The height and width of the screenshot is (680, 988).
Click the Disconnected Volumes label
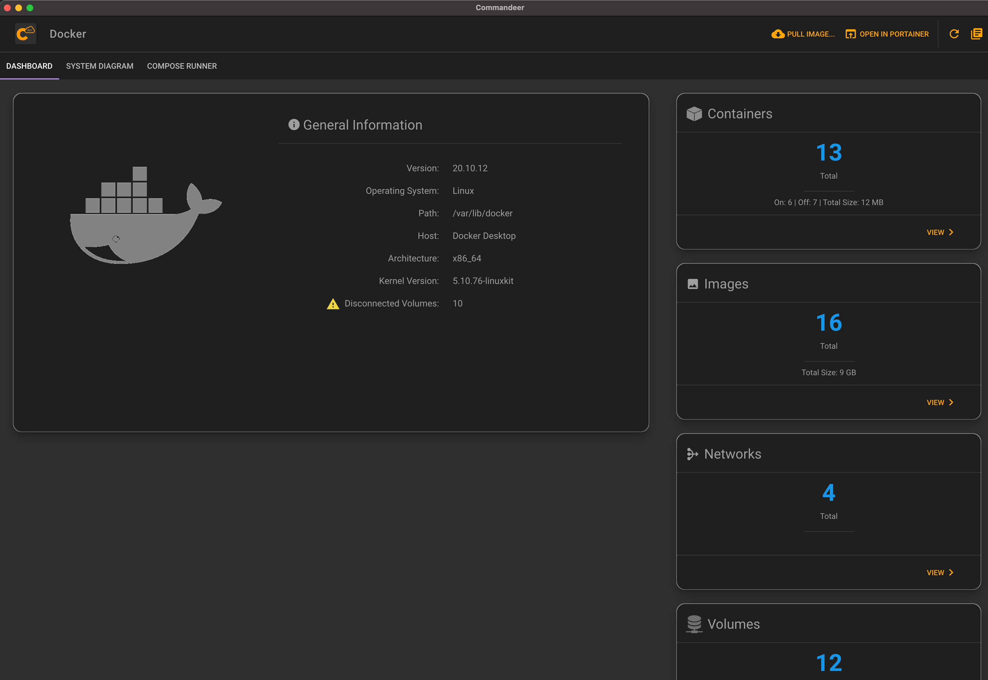[392, 304]
